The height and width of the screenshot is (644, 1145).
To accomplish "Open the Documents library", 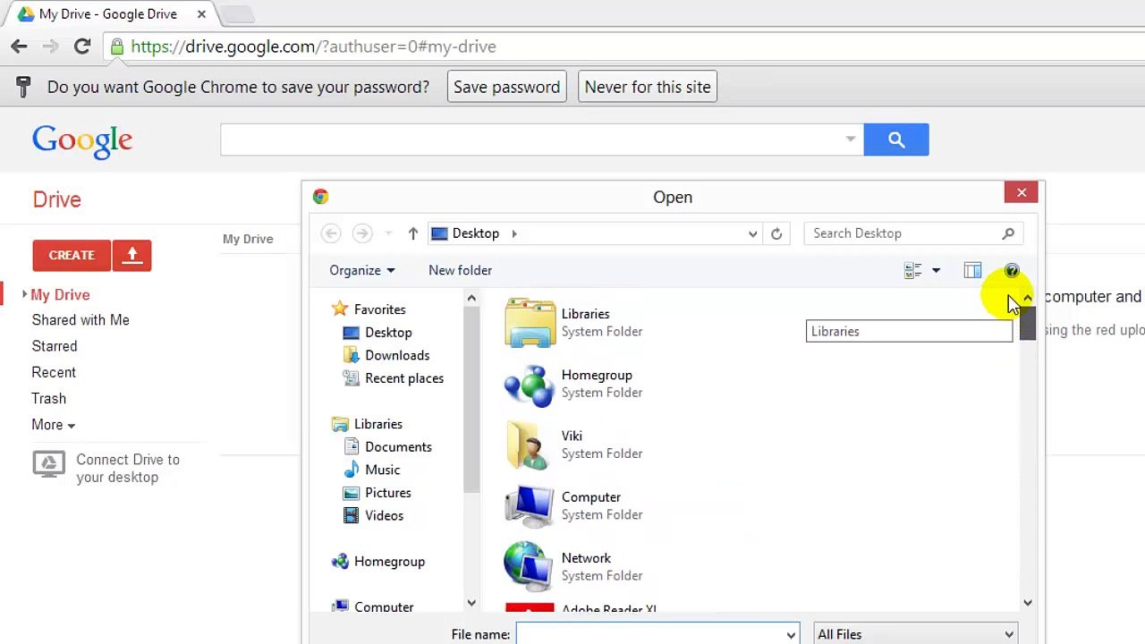I will tap(387, 447).
